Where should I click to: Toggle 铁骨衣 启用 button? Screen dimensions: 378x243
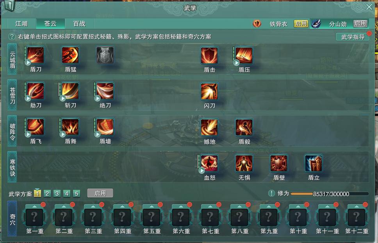pos(301,23)
